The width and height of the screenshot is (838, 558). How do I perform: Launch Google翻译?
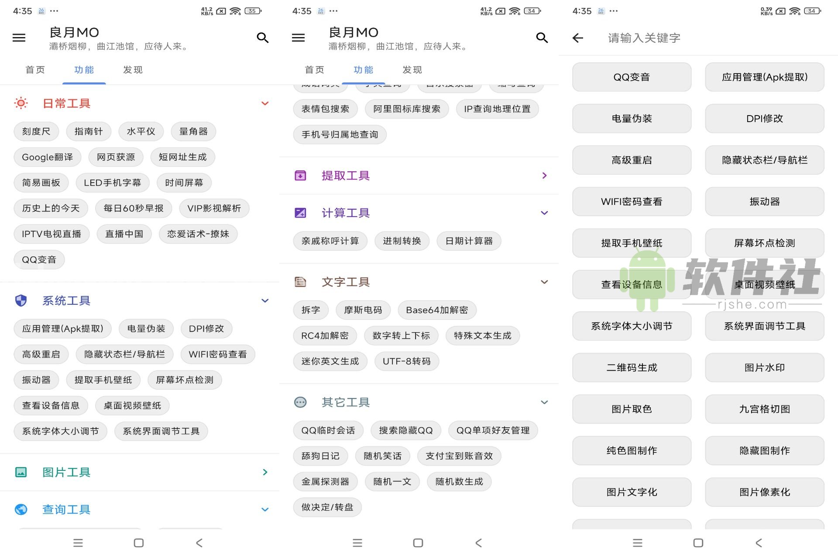[47, 157]
